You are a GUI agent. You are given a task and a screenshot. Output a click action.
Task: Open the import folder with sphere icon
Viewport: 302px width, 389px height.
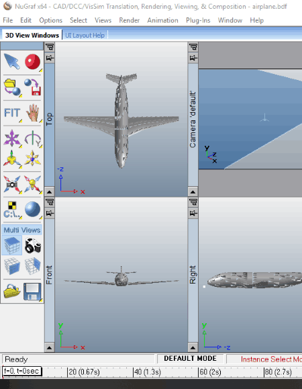[x=12, y=87]
